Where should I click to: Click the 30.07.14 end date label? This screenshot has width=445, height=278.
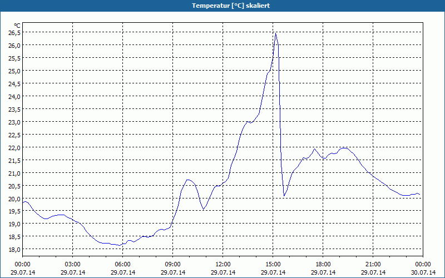(x=423, y=272)
